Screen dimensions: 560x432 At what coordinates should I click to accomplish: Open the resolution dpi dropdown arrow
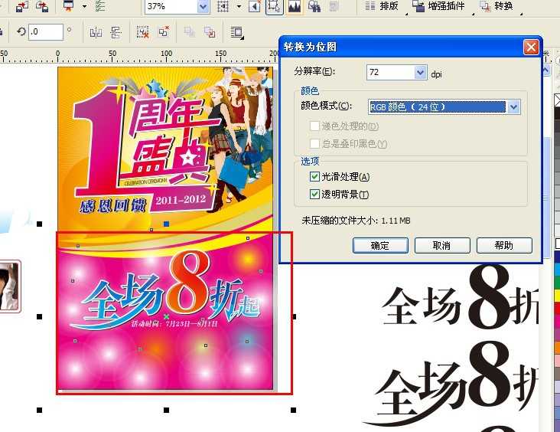421,72
